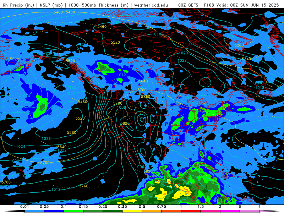Select the pink 1.5–2 legend swatch

click(211, 211)
